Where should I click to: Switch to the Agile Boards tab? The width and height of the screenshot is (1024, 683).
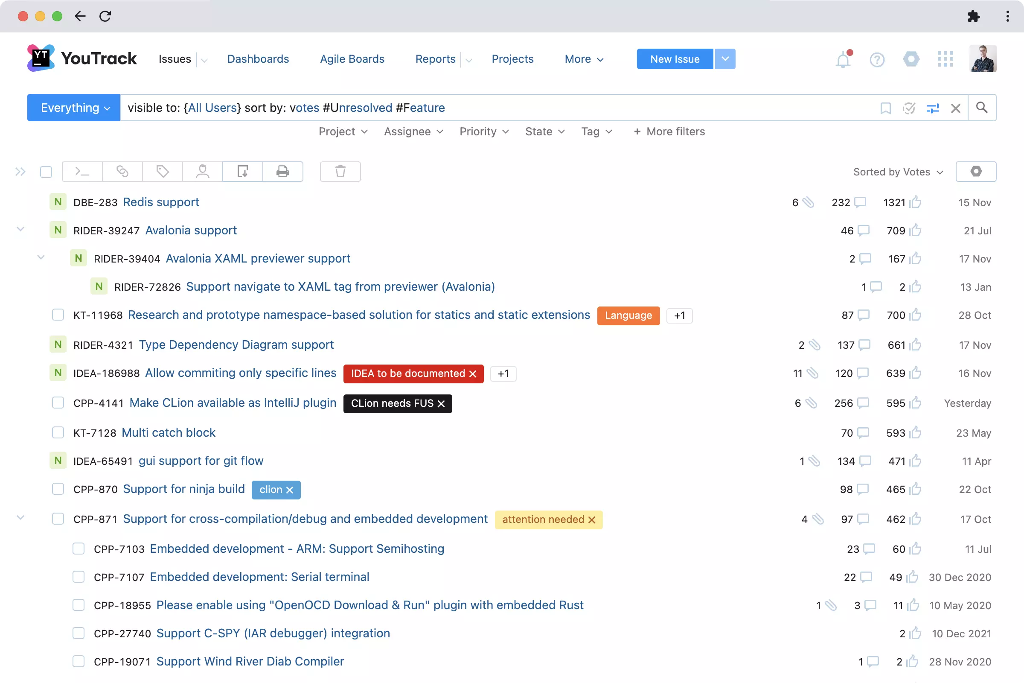tap(352, 59)
